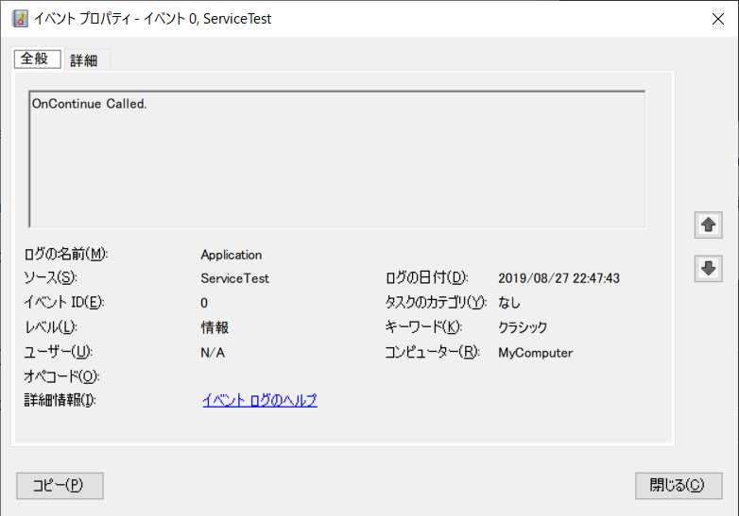Open the 詳細 tab
Screen dimensions: 739x516
(x=84, y=60)
